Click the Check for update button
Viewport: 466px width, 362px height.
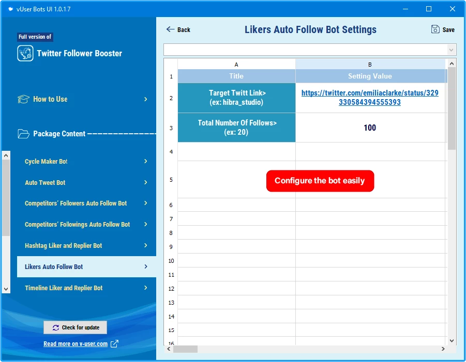tap(75, 327)
